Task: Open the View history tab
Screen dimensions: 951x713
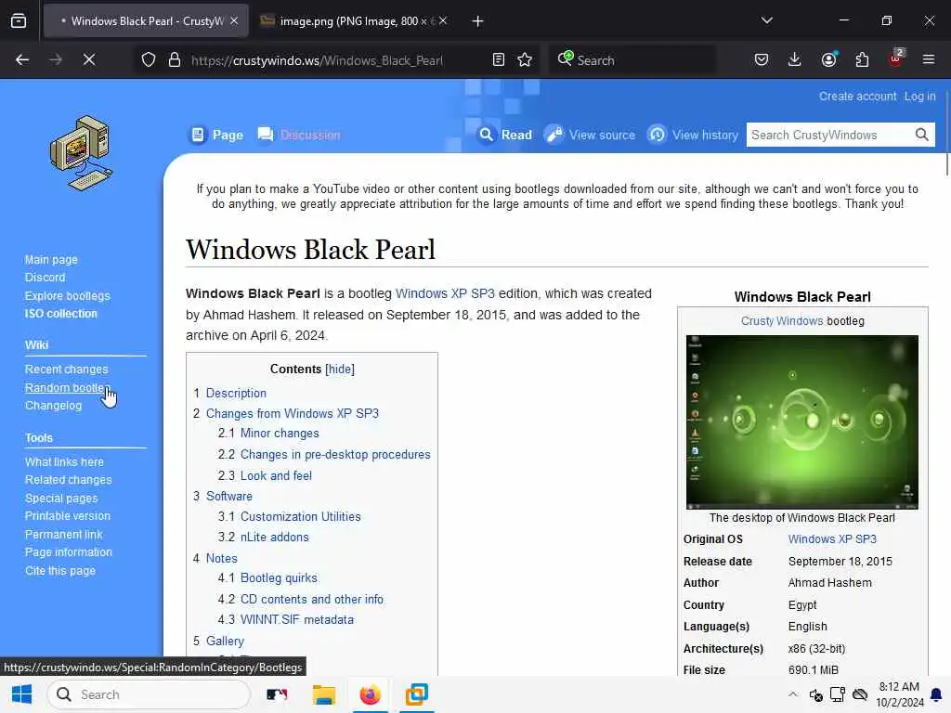Action: [693, 136]
